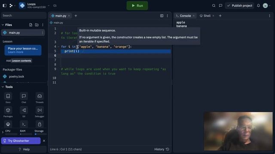
Task: Open the chat bubble icon in the header
Action: click(x=220, y=6)
